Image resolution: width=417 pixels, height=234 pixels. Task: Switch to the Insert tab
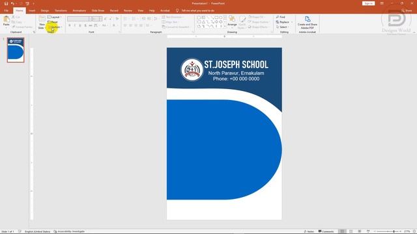click(32, 10)
